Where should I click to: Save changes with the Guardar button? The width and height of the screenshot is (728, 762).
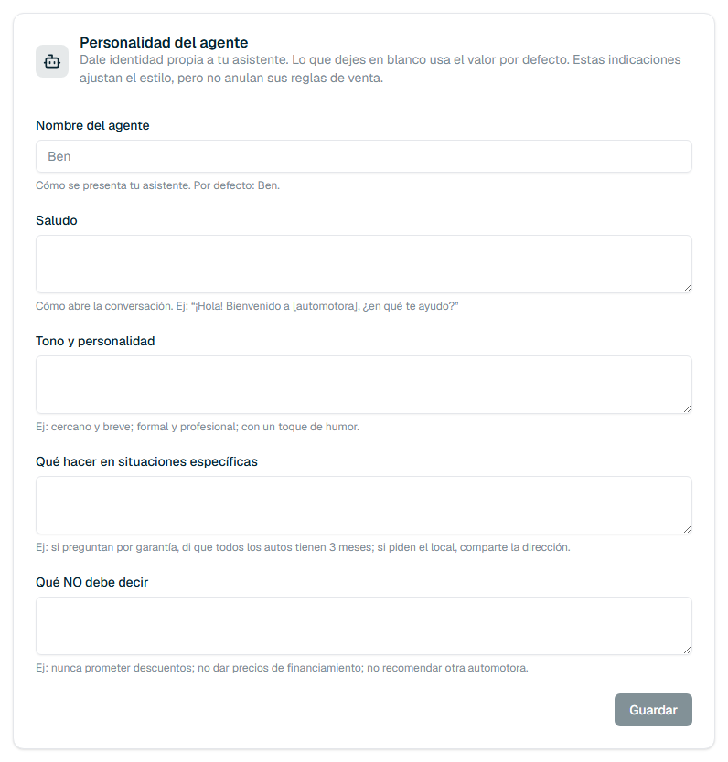click(x=653, y=710)
